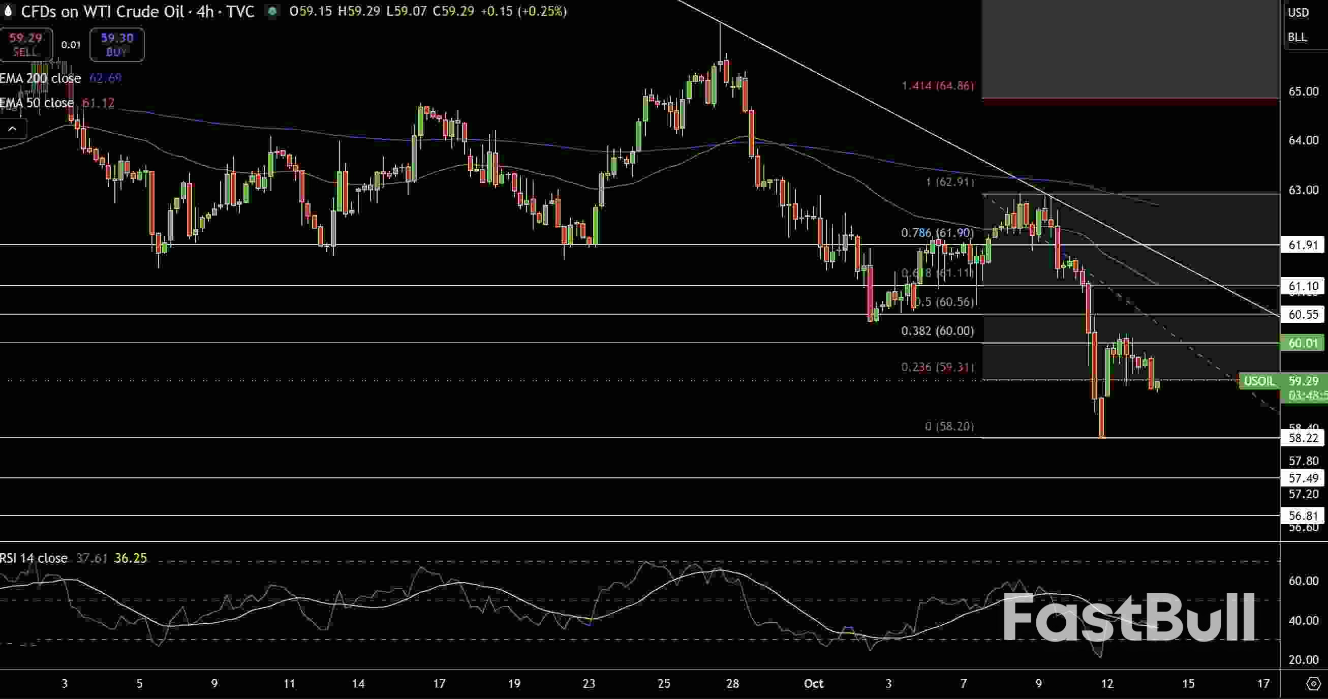Collapse the legend using the chevron arrow
Screen dimensions: 1328x699
tap(13, 129)
